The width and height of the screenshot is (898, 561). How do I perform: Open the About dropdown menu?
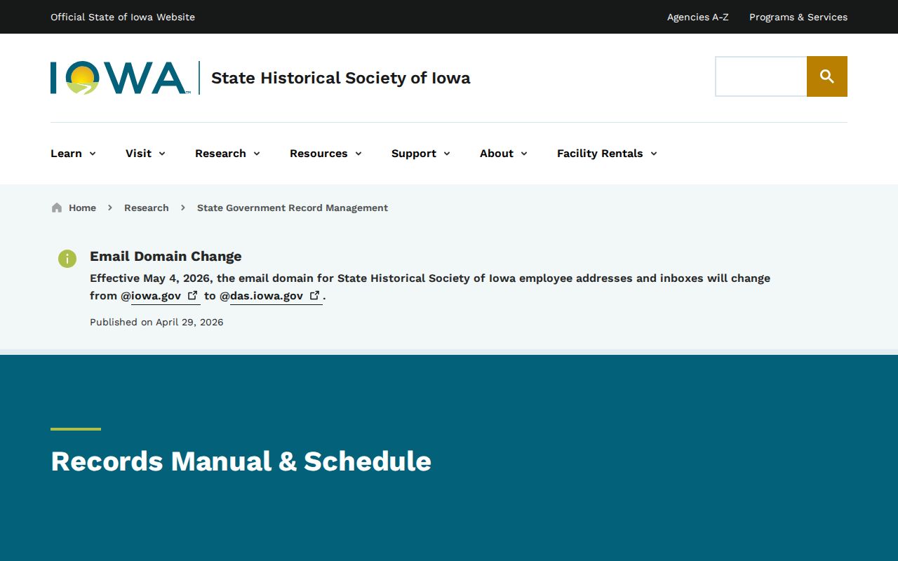click(504, 154)
